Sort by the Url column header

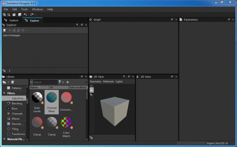(x=58, y=87)
